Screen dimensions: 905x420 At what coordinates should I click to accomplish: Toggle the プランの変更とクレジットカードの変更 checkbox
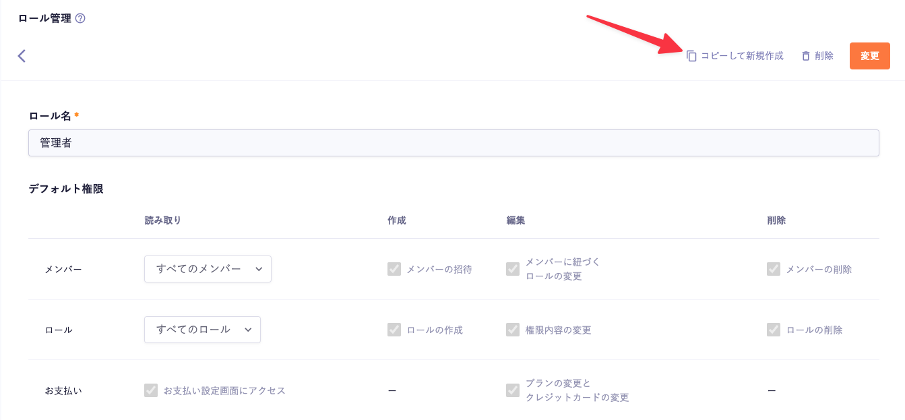click(x=513, y=390)
